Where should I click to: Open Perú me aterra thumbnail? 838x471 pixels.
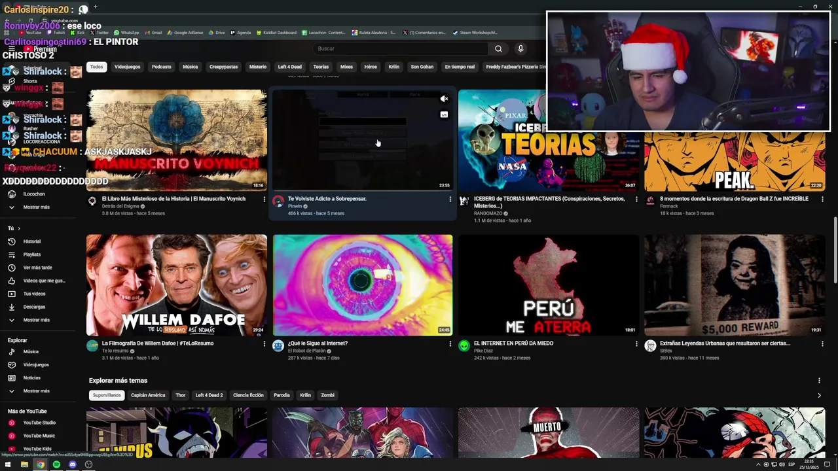tap(549, 285)
